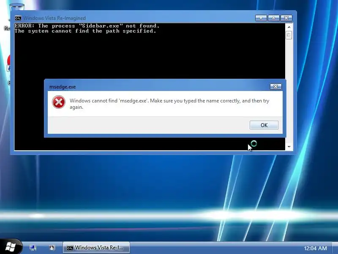Image resolution: width=338 pixels, height=254 pixels.
Task: Click the console scrollbar down arrow
Action: pyautogui.click(x=289, y=146)
